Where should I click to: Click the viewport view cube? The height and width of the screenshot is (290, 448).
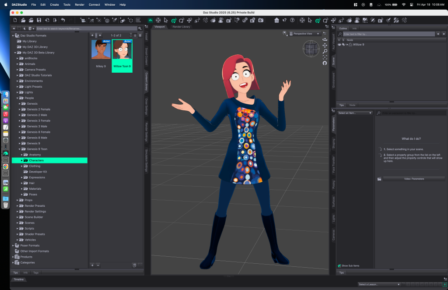311,49
